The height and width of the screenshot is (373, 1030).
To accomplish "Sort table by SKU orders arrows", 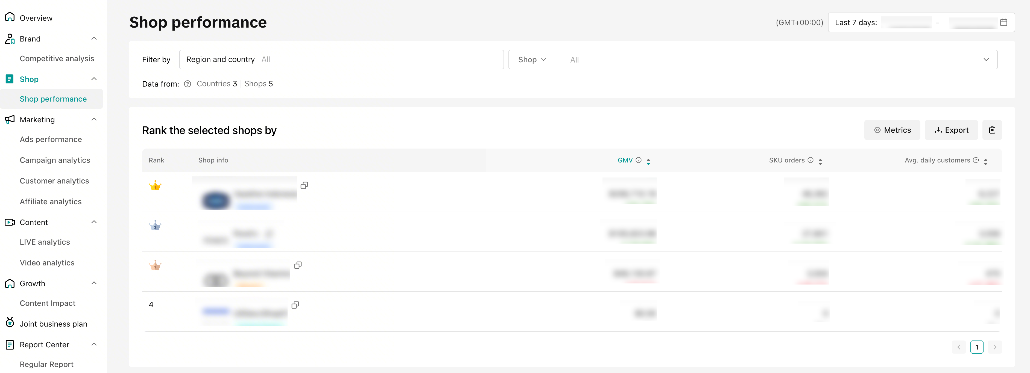I will (x=820, y=161).
